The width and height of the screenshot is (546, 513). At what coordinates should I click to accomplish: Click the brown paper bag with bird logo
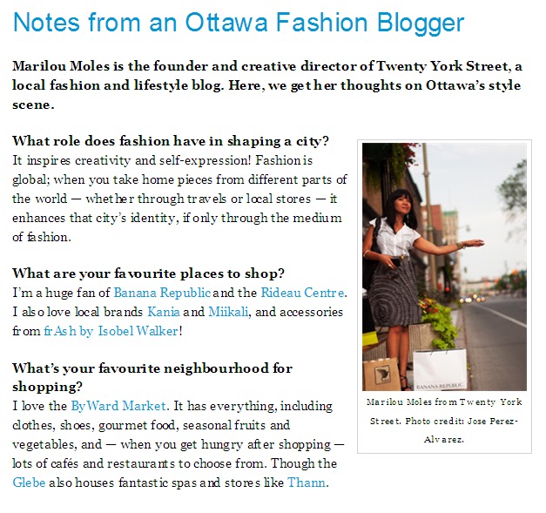click(x=381, y=375)
